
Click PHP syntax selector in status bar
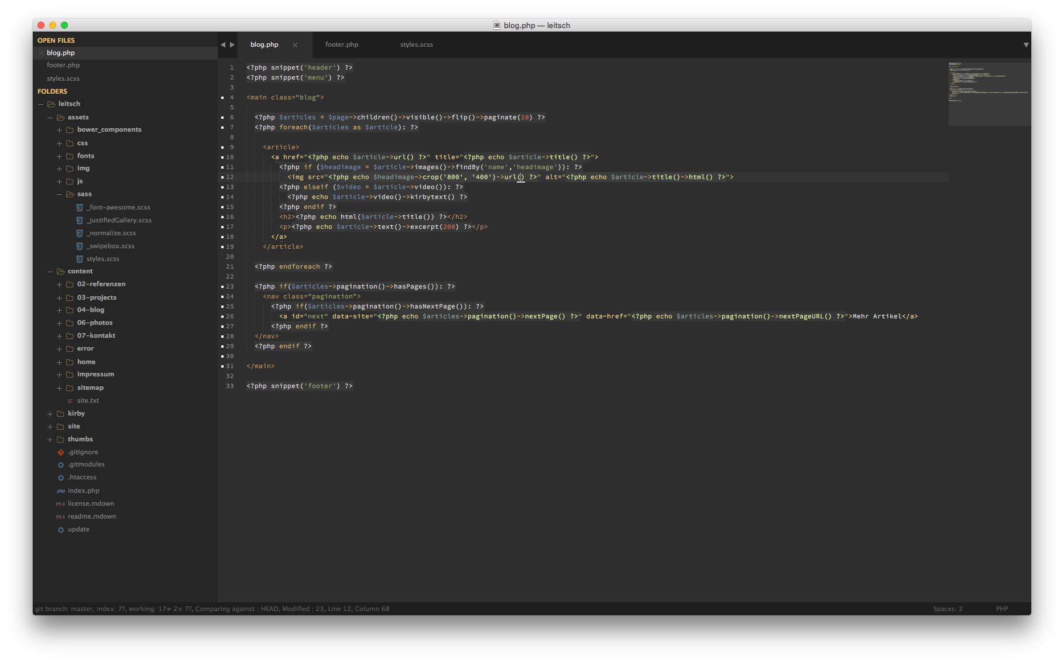click(x=1001, y=609)
